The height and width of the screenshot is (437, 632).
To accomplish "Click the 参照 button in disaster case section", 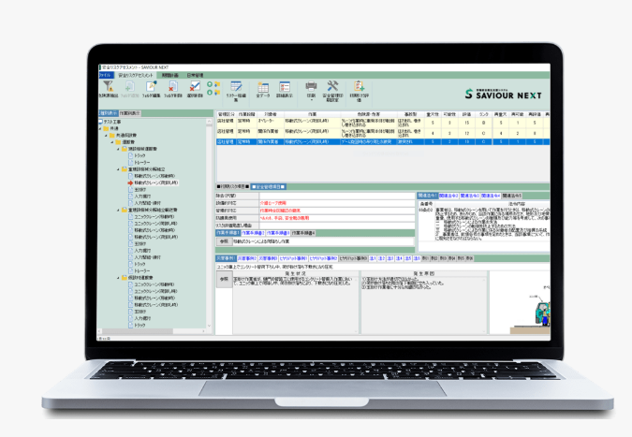I will pyautogui.click(x=224, y=279).
